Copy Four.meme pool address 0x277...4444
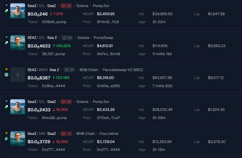 (x=108, y=150)
